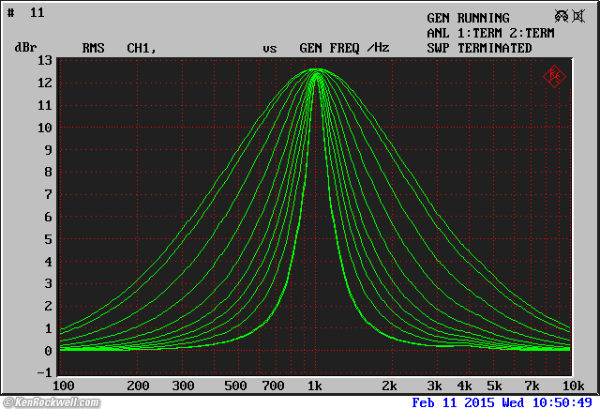Image resolution: width=600 pixels, height=409 pixels.
Task: Click the peak of the curves
Action: point(316,71)
